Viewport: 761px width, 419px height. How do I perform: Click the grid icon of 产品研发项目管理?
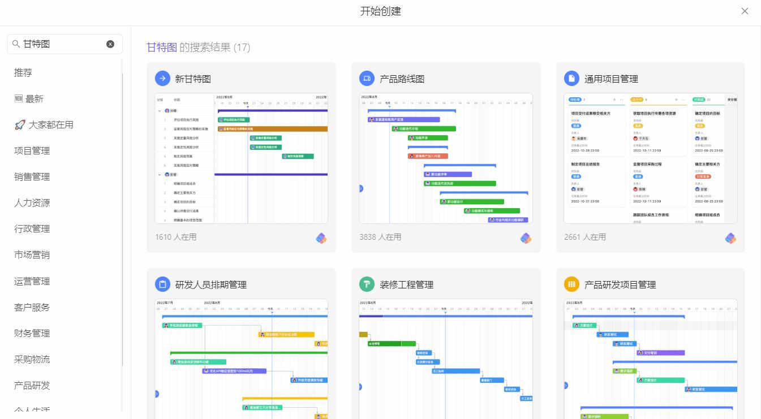[571, 284]
